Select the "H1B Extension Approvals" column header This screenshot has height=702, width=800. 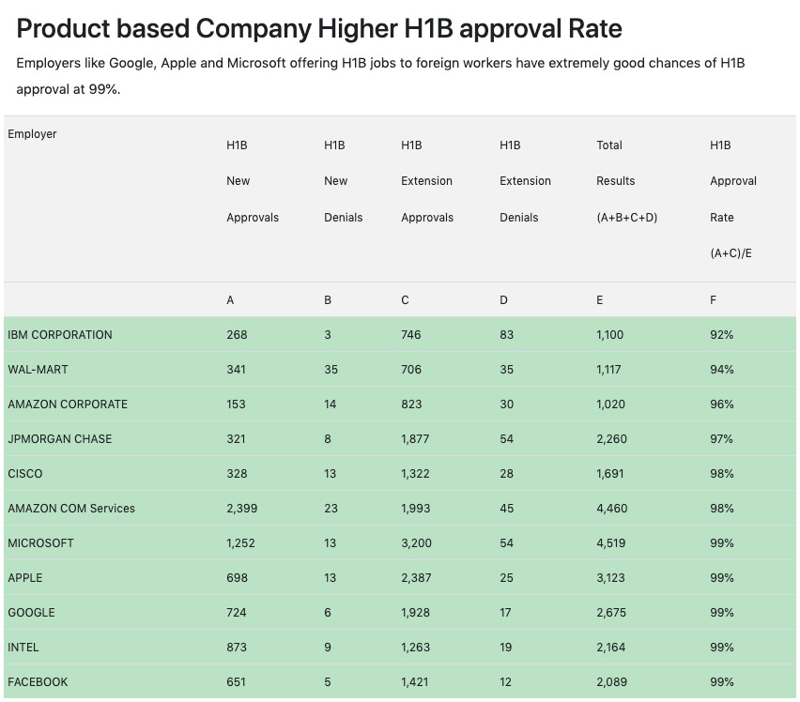[x=427, y=181]
